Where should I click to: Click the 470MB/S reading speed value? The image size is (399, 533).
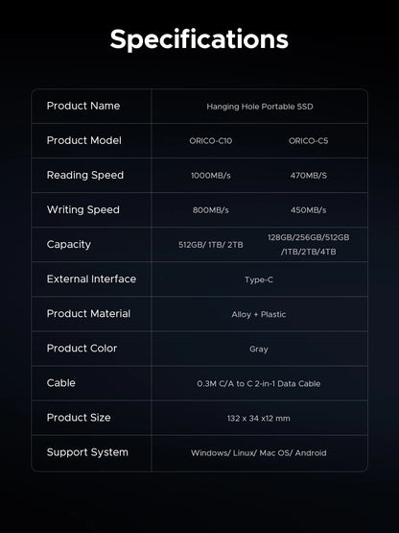tap(308, 176)
